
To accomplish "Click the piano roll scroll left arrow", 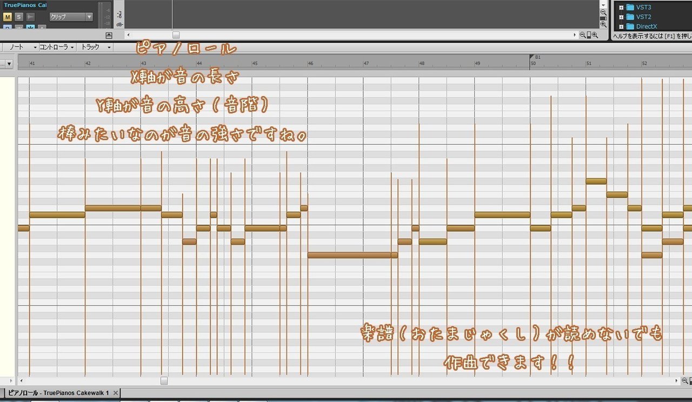I will point(21,380).
